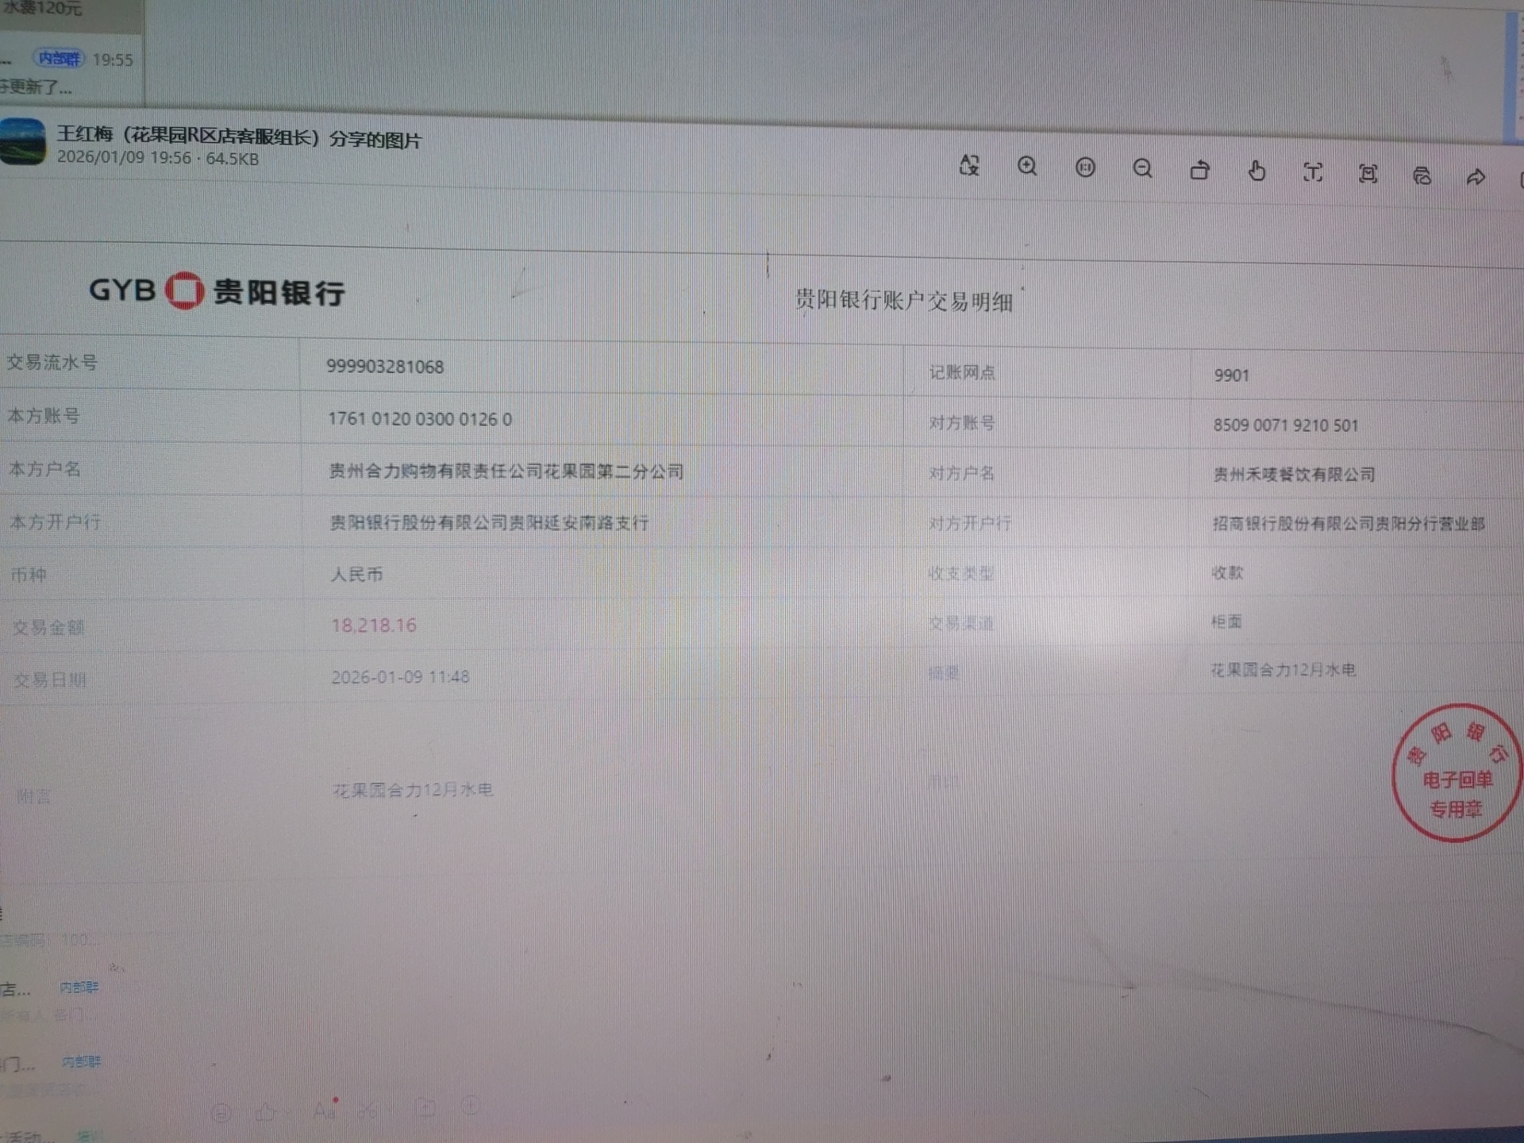The height and width of the screenshot is (1143, 1524).
Task: Click the Aa font format icon
Action: point(324,1110)
